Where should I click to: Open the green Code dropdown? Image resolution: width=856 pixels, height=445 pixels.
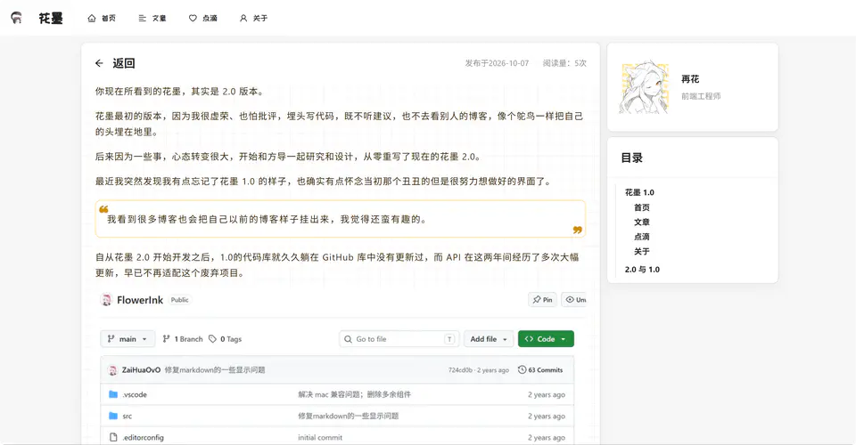[x=546, y=339]
